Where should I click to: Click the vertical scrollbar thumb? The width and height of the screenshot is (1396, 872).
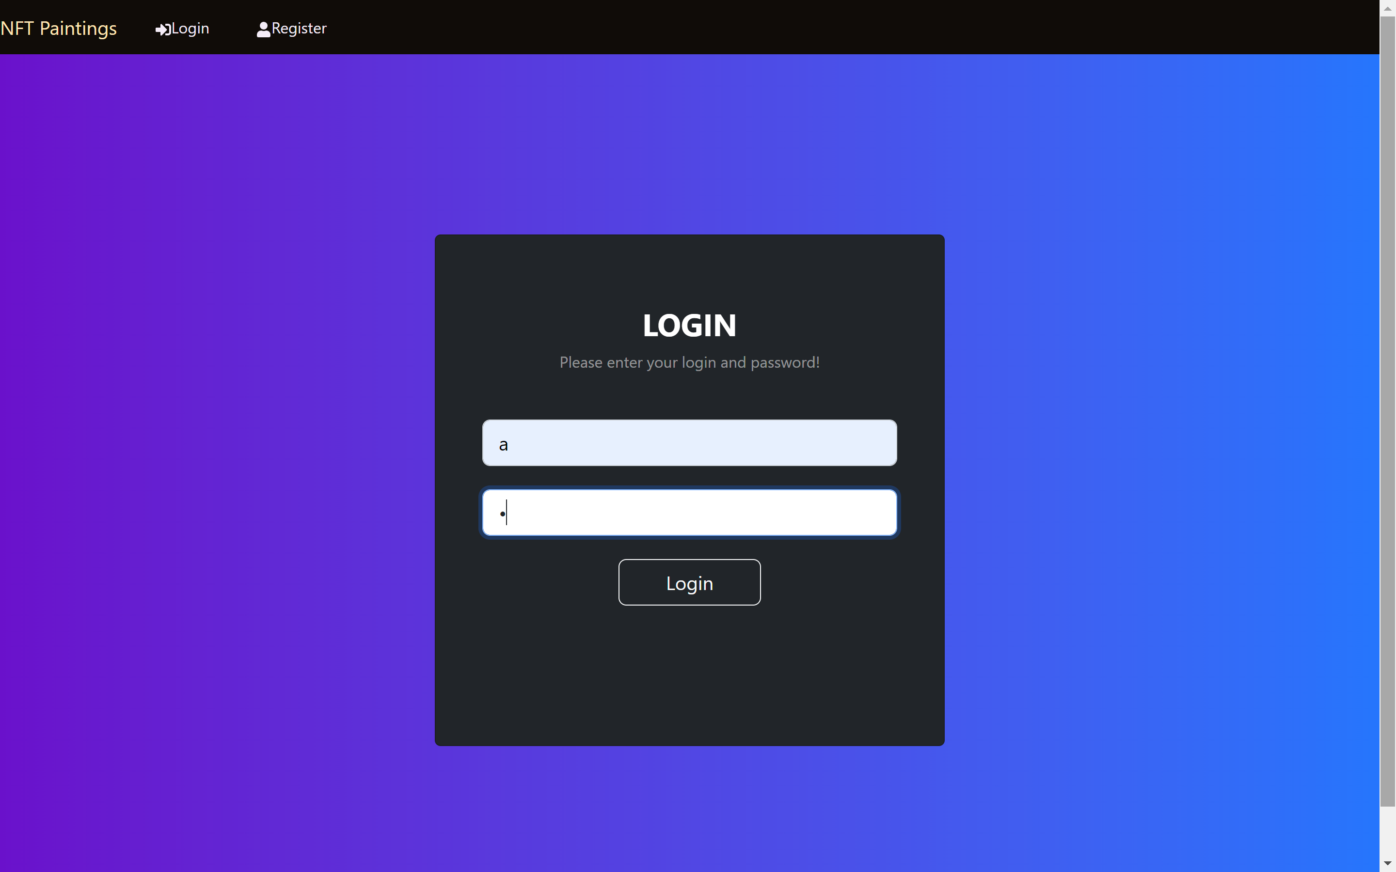pos(1387,412)
